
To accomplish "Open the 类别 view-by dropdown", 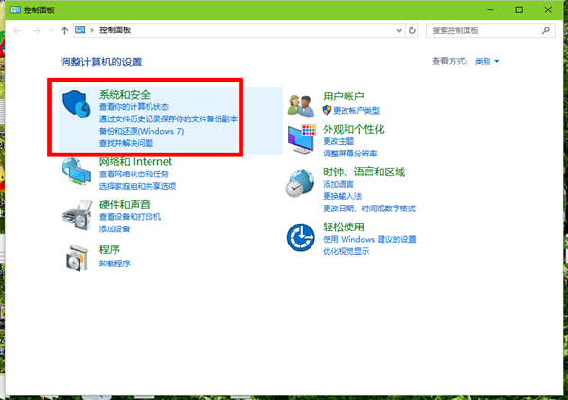I will click(x=487, y=62).
